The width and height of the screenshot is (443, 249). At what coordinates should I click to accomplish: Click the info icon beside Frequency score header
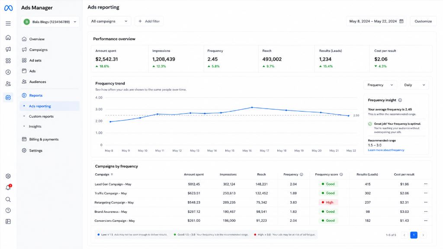[x=341, y=175]
